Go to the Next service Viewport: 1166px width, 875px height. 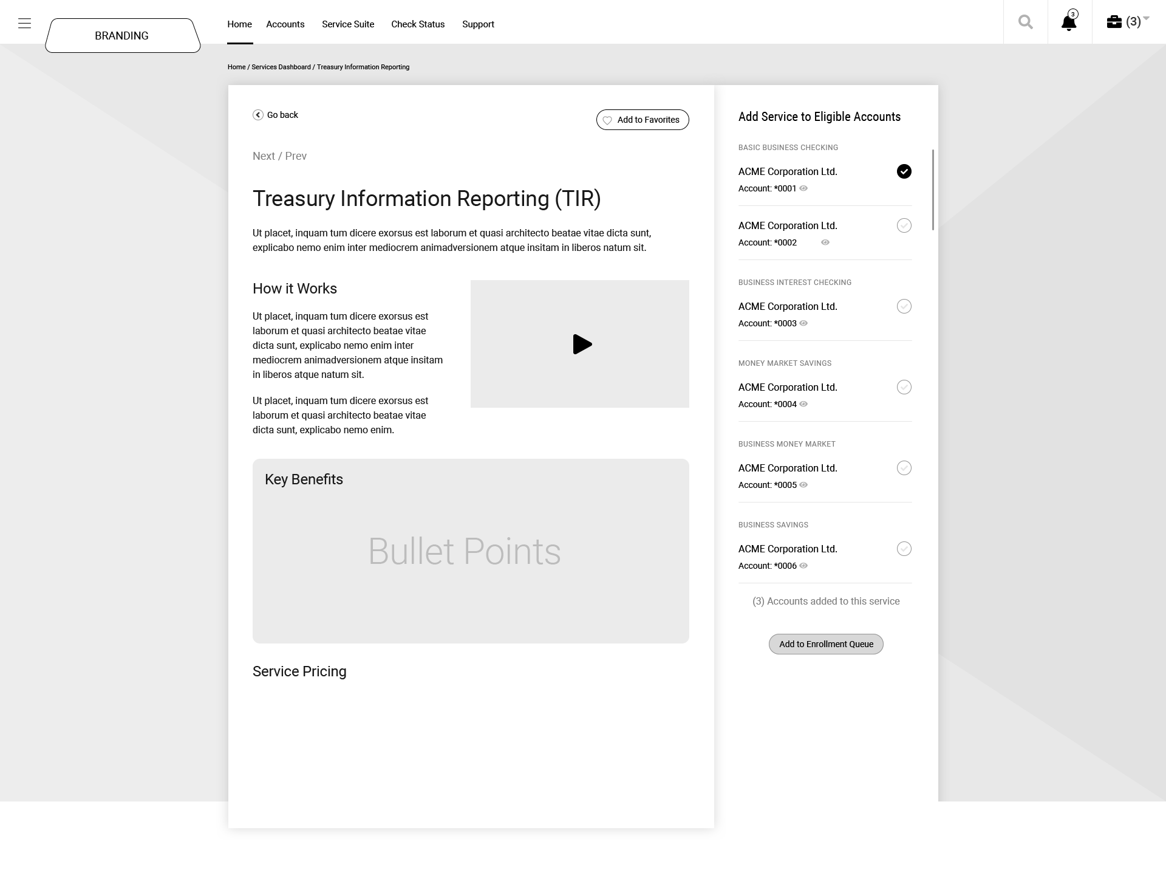pyautogui.click(x=264, y=156)
